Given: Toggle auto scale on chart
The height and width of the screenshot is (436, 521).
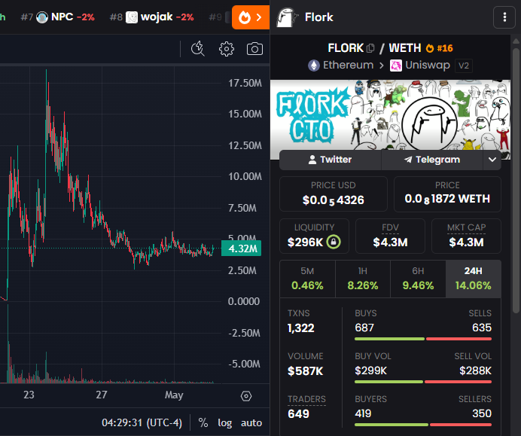Looking at the screenshot, I should (251, 422).
